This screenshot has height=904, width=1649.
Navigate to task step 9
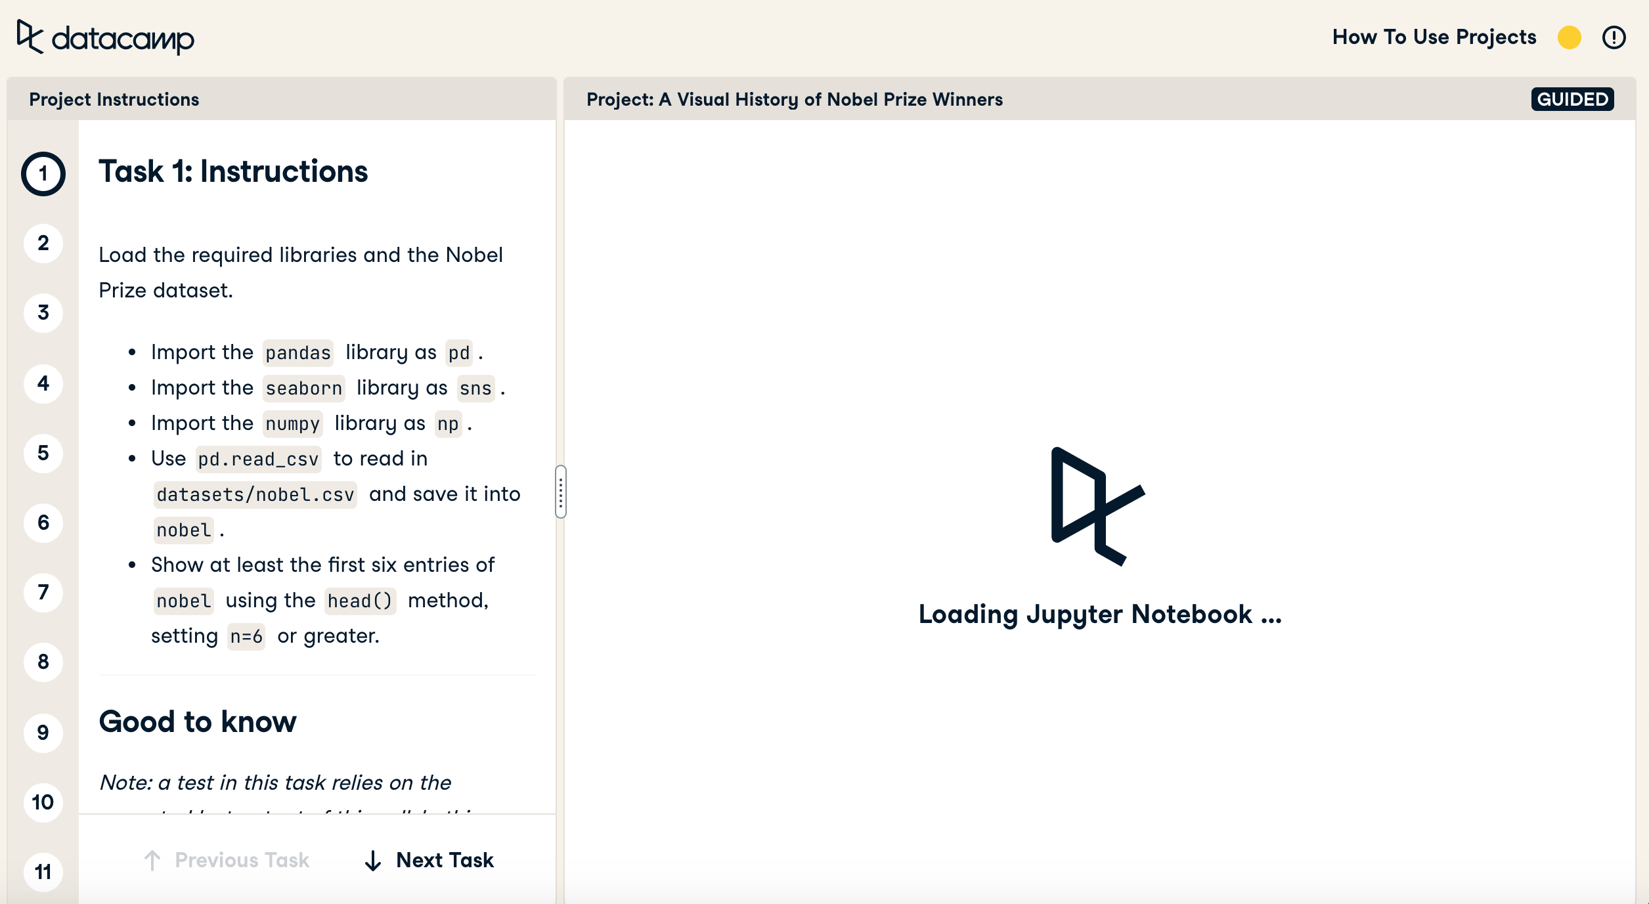(43, 732)
